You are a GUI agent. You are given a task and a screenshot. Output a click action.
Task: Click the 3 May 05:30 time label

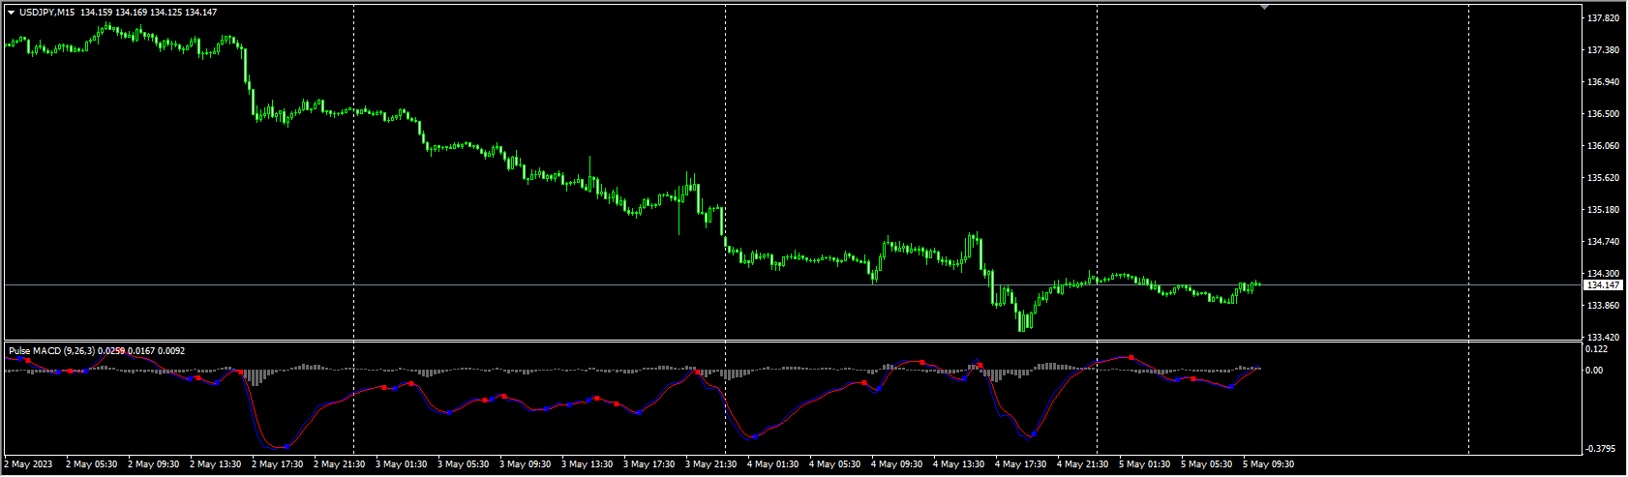click(464, 464)
